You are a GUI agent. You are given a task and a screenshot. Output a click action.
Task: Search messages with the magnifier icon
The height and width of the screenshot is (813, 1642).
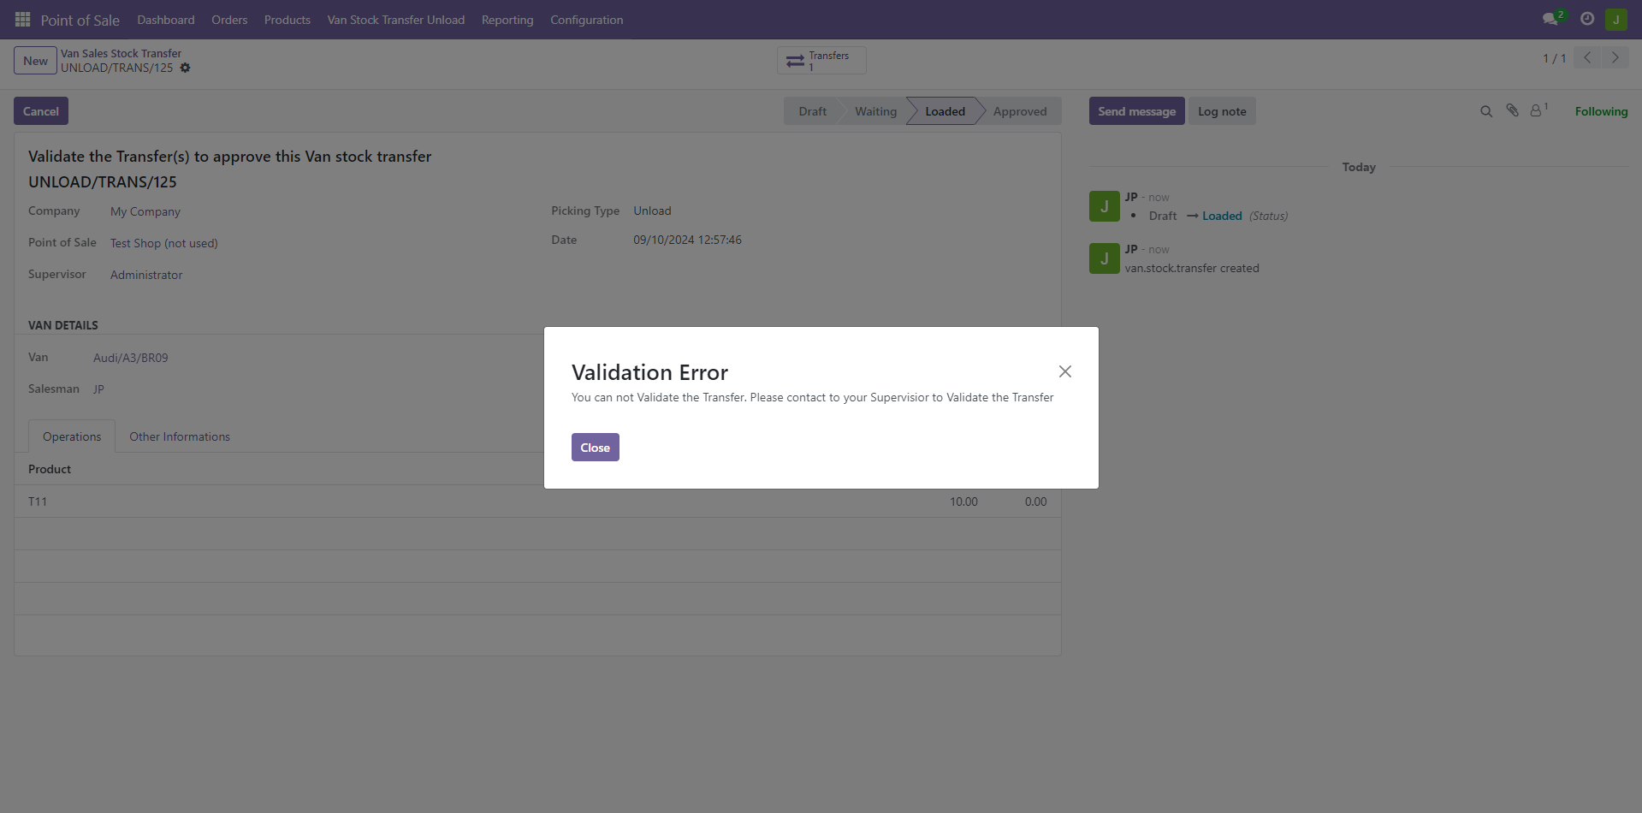[x=1485, y=110]
